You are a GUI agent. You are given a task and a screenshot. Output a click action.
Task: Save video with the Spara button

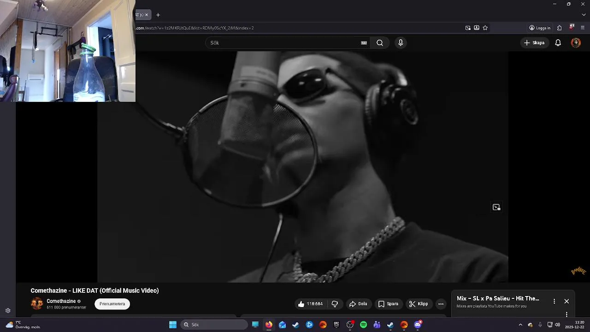[388, 304]
